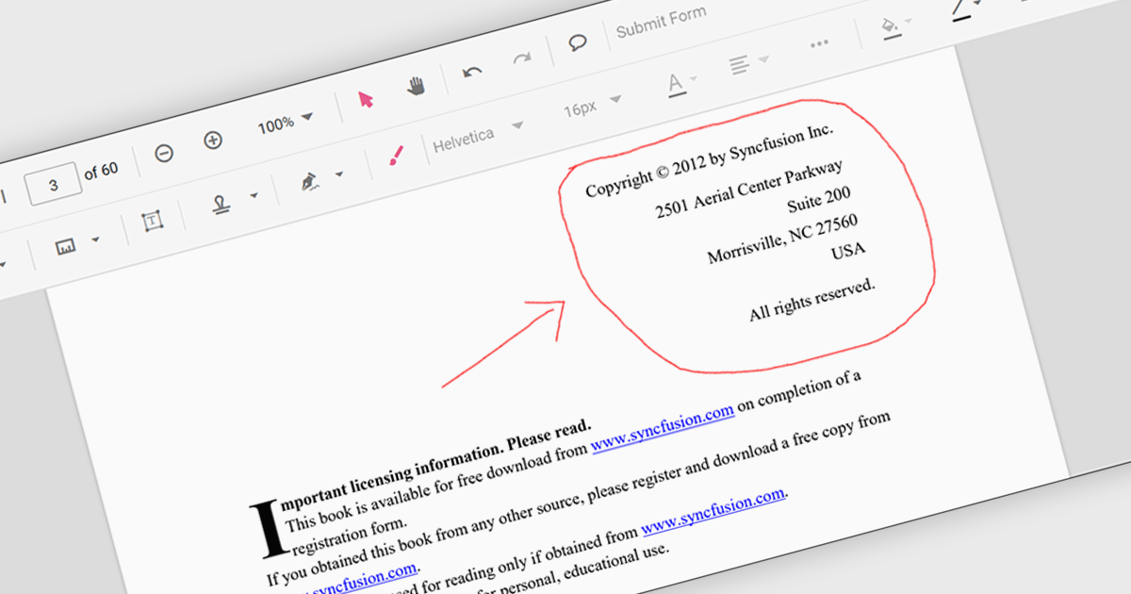Show more options via the ellipsis icon
This screenshot has height=594, width=1131.
click(x=819, y=43)
